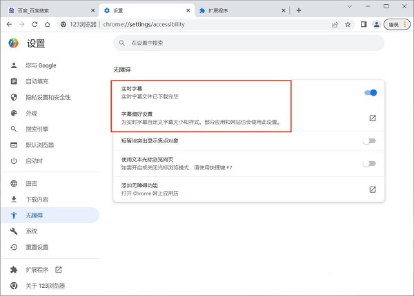Open the tab search chevron in the title bar
Viewport: 414px width, 296px height.
coord(350,6)
